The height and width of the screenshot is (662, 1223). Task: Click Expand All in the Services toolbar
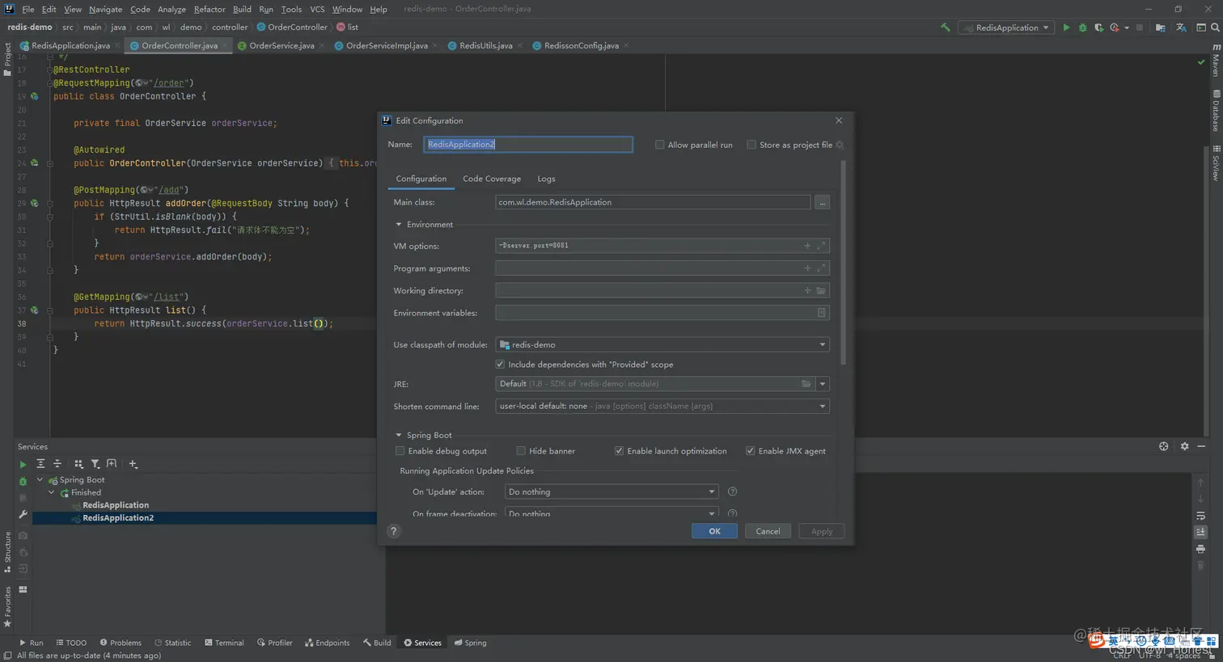pyautogui.click(x=40, y=464)
